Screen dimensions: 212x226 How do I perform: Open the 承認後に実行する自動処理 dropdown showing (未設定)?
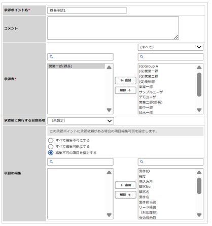[x=81, y=121]
